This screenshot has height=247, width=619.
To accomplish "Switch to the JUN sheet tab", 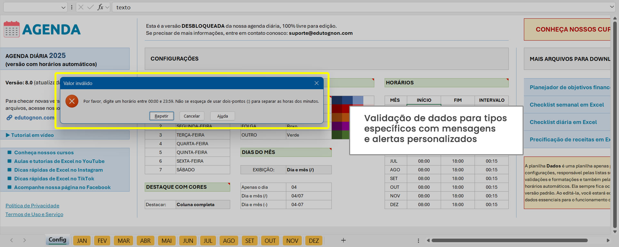I will click(x=188, y=241).
